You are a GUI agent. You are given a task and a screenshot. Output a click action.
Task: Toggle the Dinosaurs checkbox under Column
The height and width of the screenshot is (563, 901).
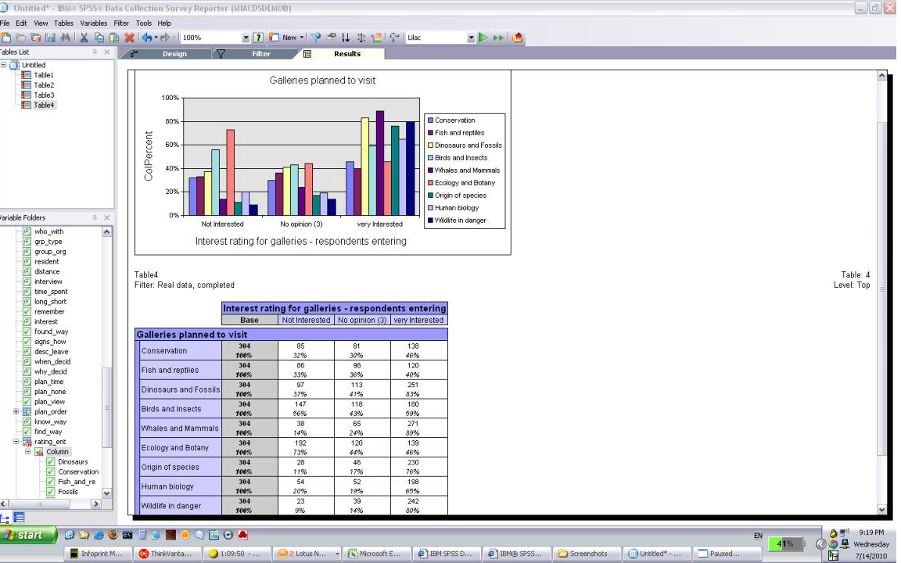[x=51, y=462]
